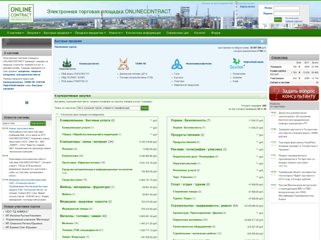Click the ONLINE CONTRACT logo

[x=21, y=14]
